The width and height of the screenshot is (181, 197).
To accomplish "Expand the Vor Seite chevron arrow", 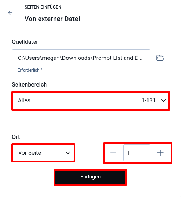I will click(68, 153).
